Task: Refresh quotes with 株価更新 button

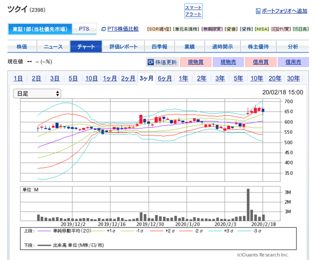Action: coord(162,62)
